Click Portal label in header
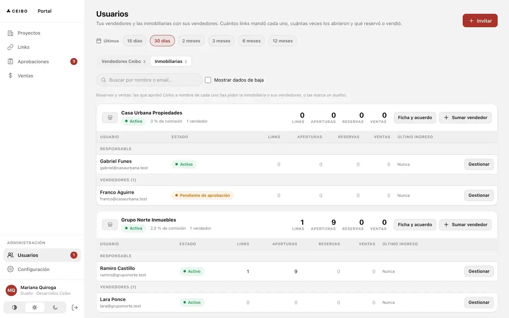The height and width of the screenshot is (318, 509). point(45,11)
